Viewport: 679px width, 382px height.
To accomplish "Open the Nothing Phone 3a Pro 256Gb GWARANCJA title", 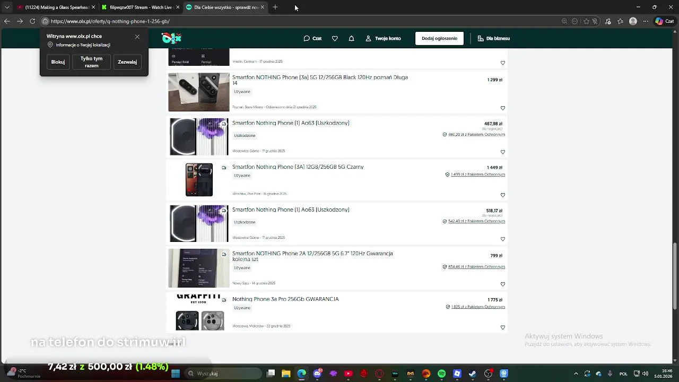I will click(285, 299).
